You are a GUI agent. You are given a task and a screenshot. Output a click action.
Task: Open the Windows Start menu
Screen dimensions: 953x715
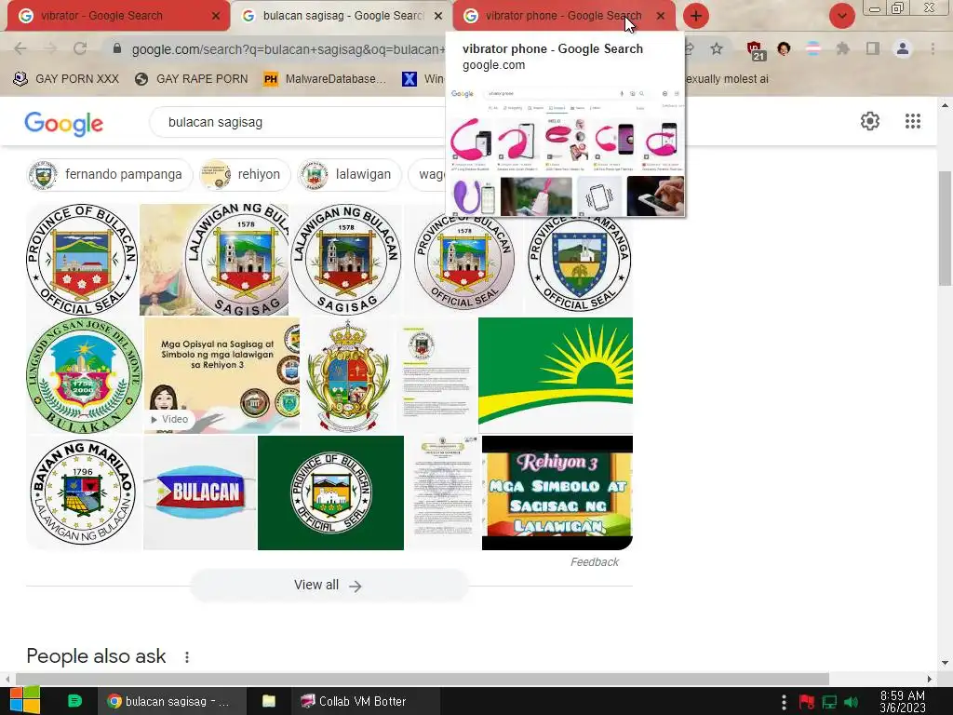[x=25, y=701]
